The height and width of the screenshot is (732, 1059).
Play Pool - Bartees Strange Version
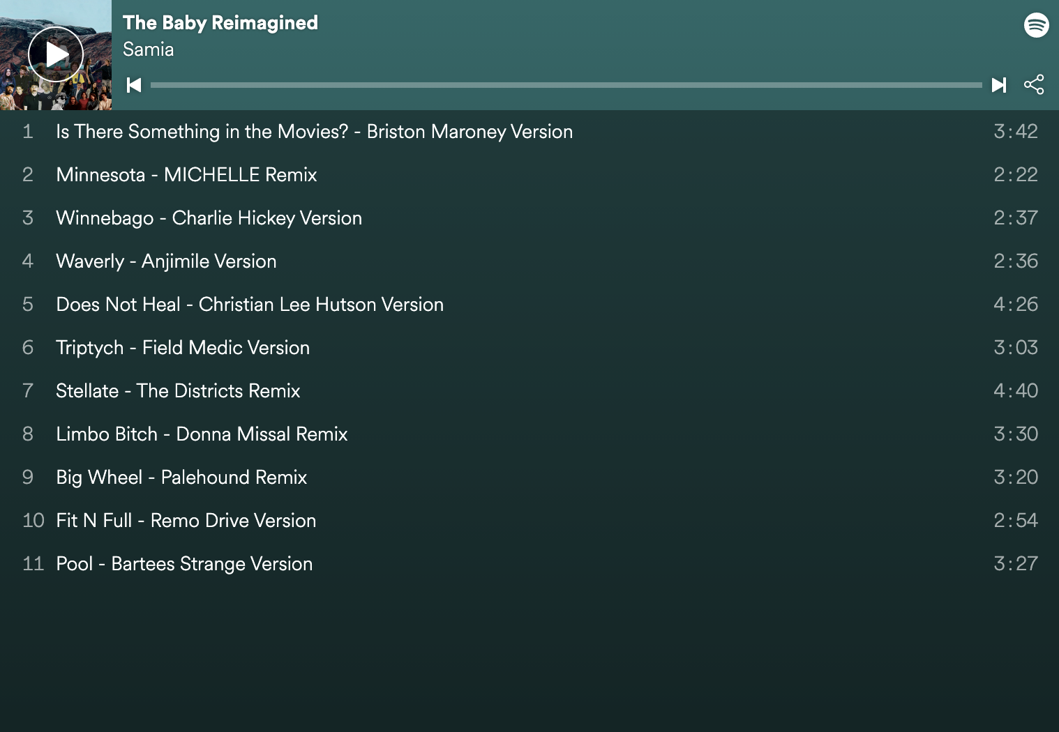tap(529, 564)
